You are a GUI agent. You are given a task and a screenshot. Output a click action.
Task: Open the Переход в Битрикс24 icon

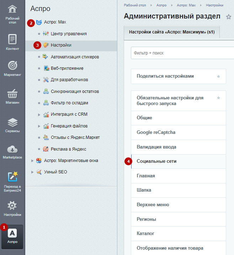coord(12,177)
